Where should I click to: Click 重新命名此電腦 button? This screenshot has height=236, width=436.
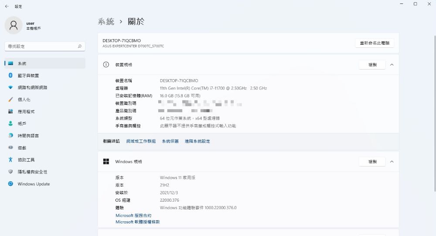pos(375,43)
